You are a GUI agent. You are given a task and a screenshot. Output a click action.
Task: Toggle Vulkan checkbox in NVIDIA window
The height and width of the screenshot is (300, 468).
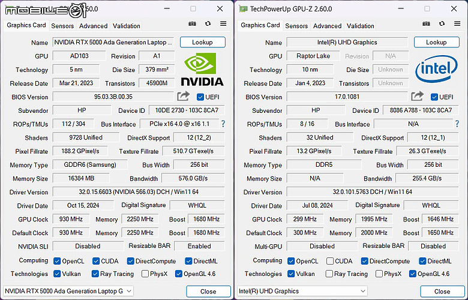tap(57, 274)
